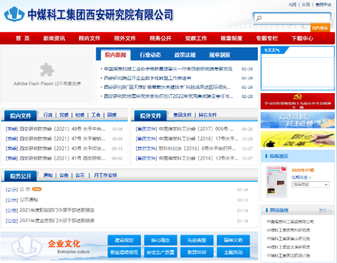Open the 国企改革 yellow banner image
The image size is (337, 263).
pyautogui.click(x=297, y=139)
